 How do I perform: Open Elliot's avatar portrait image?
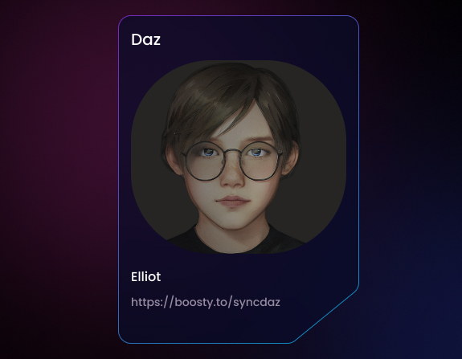[x=239, y=157]
